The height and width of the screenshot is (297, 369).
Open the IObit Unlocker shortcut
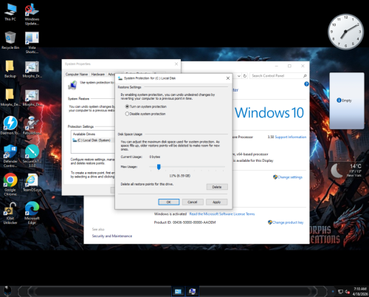click(10, 213)
